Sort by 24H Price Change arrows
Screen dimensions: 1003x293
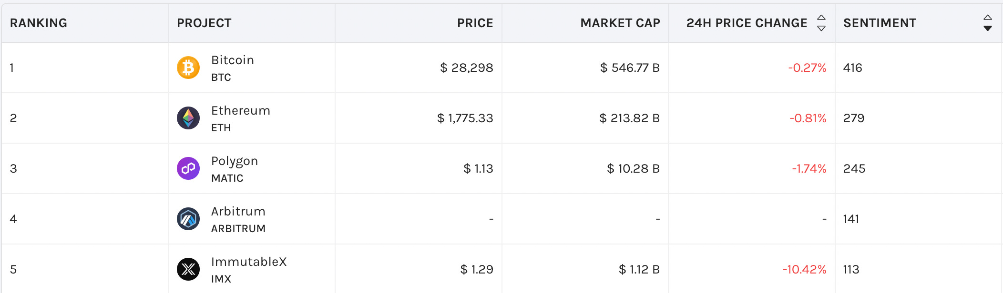click(821, 23)
